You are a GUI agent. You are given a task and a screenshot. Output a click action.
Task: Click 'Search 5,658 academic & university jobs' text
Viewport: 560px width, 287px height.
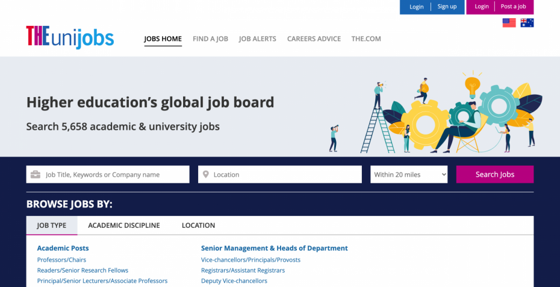coord(123,127)
